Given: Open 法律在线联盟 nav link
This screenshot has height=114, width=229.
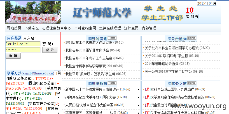Looking at the screenshot, I should point(110,28).
